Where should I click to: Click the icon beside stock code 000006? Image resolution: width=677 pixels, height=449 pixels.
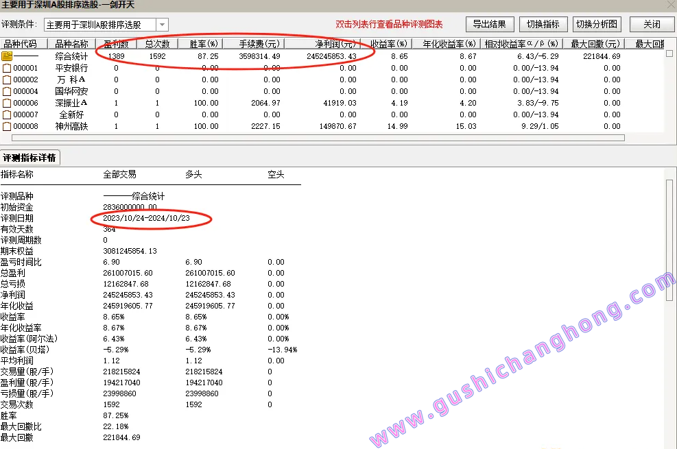7,103
